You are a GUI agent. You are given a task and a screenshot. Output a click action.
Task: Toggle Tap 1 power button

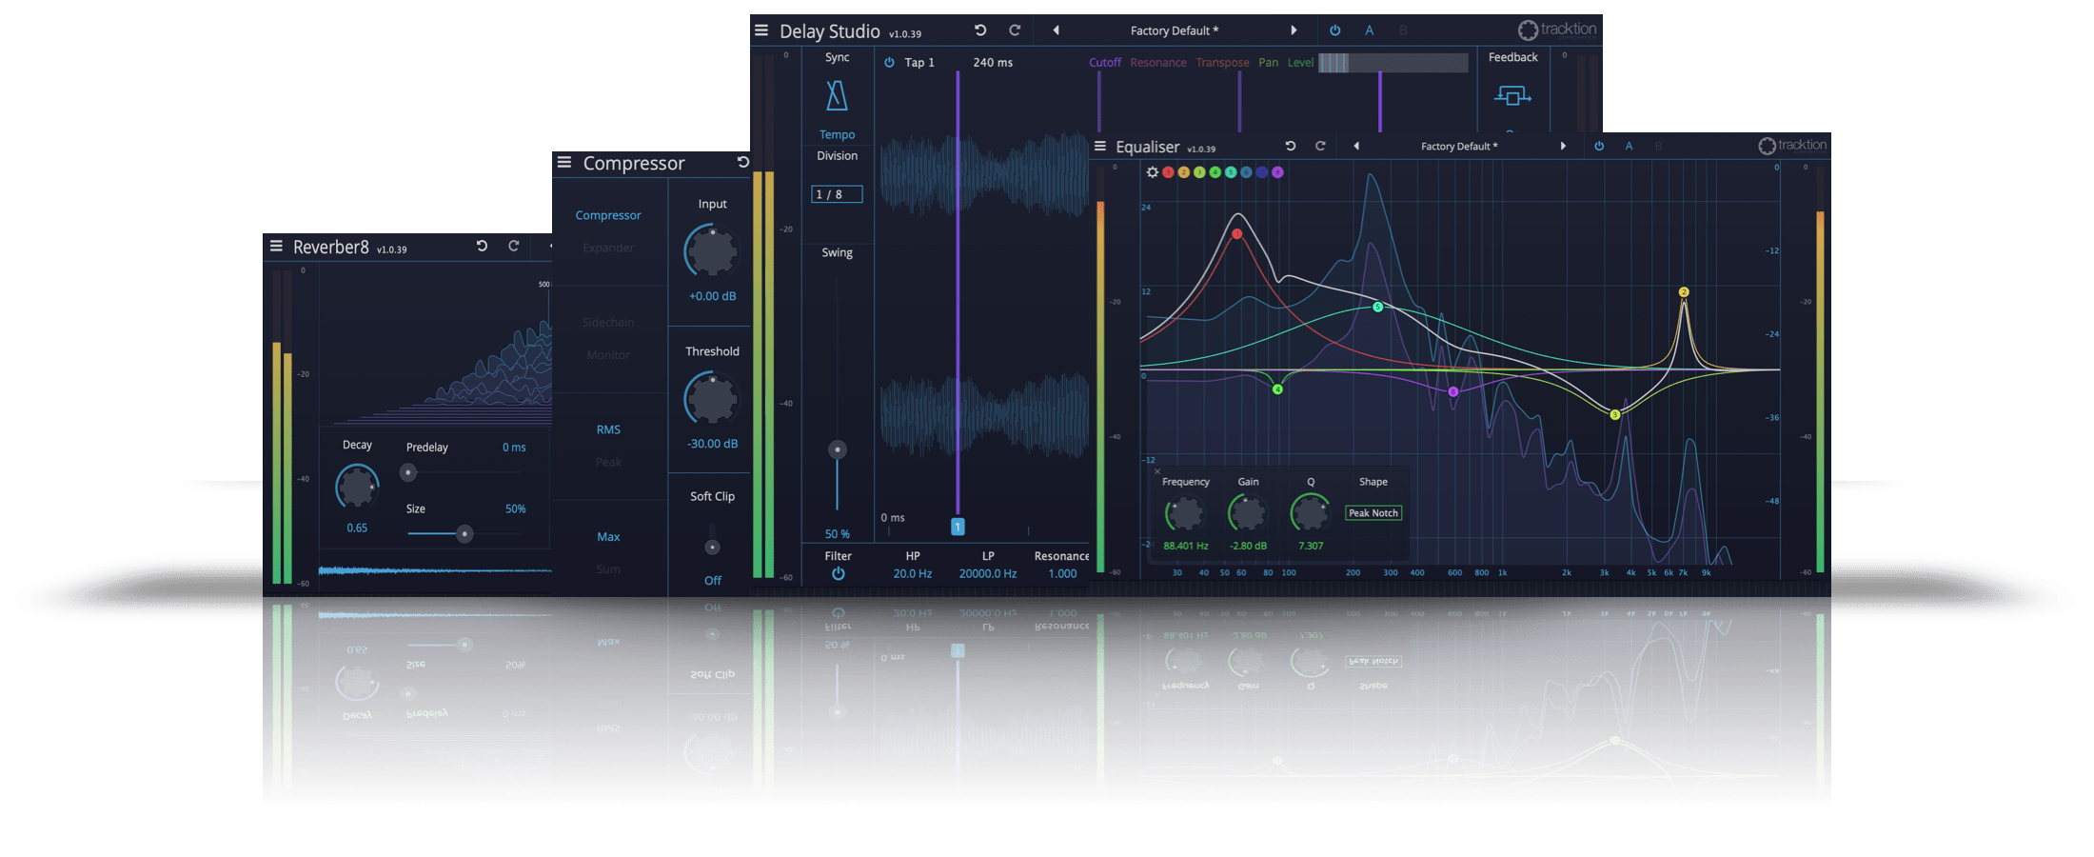(x=889, y=62)
